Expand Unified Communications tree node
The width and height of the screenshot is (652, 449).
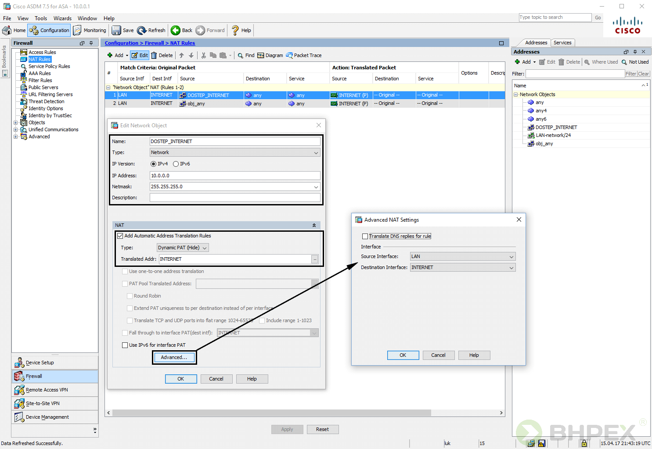[16, 129]
